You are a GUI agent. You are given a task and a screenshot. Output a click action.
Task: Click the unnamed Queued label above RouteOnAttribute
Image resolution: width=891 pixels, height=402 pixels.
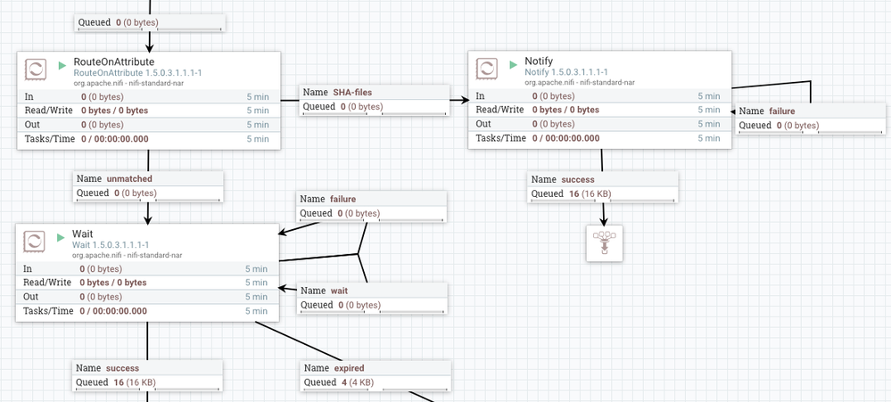(x=151, y=22)
